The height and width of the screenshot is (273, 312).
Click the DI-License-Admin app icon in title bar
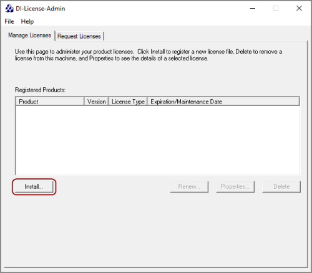coord(9,9)
